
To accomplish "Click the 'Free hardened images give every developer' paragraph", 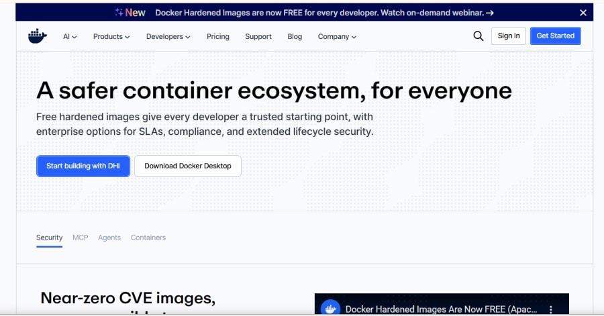I will point(205,124).
